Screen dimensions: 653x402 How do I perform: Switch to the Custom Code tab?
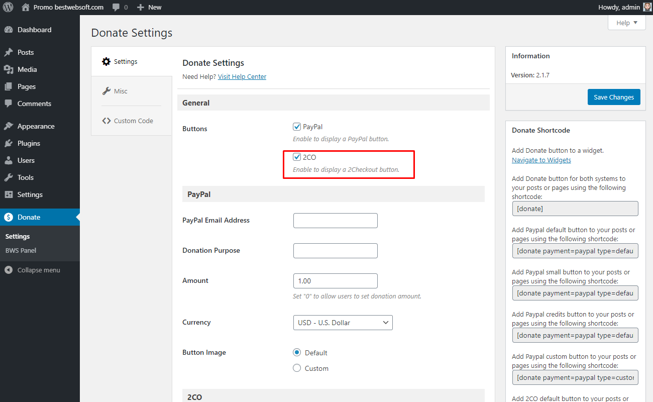[132, 121]
